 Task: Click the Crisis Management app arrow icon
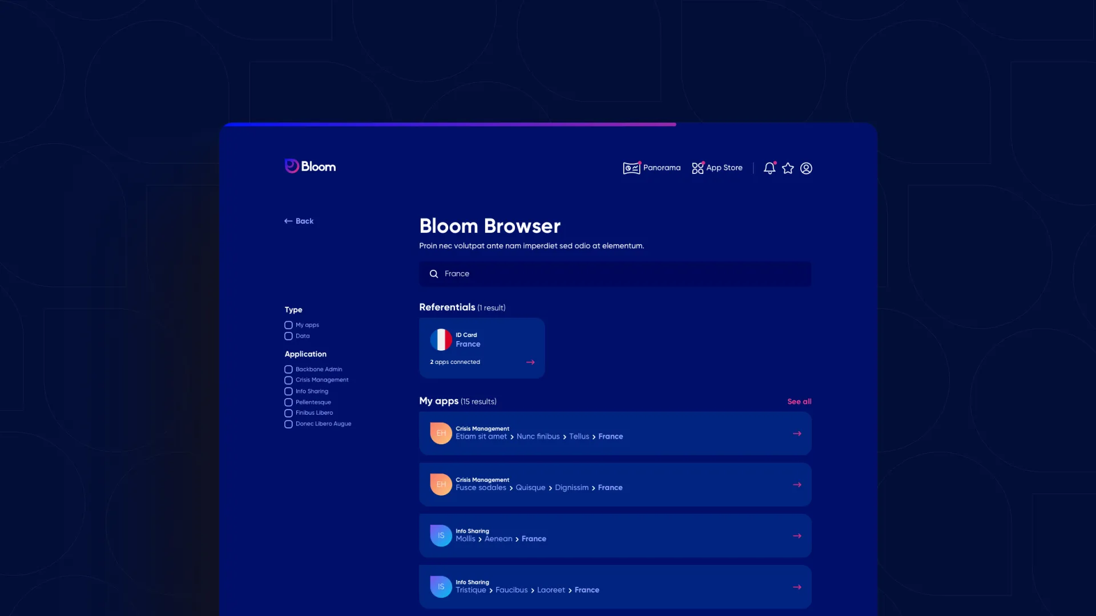tap(797, 433)
